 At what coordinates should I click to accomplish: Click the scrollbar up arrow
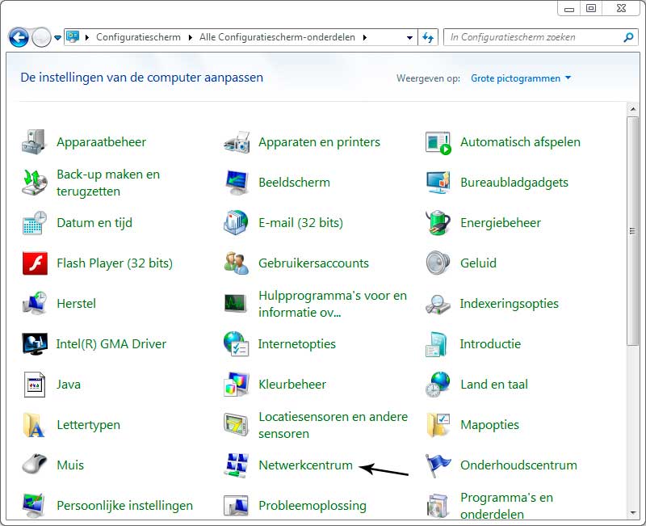[x=633, y=109]
